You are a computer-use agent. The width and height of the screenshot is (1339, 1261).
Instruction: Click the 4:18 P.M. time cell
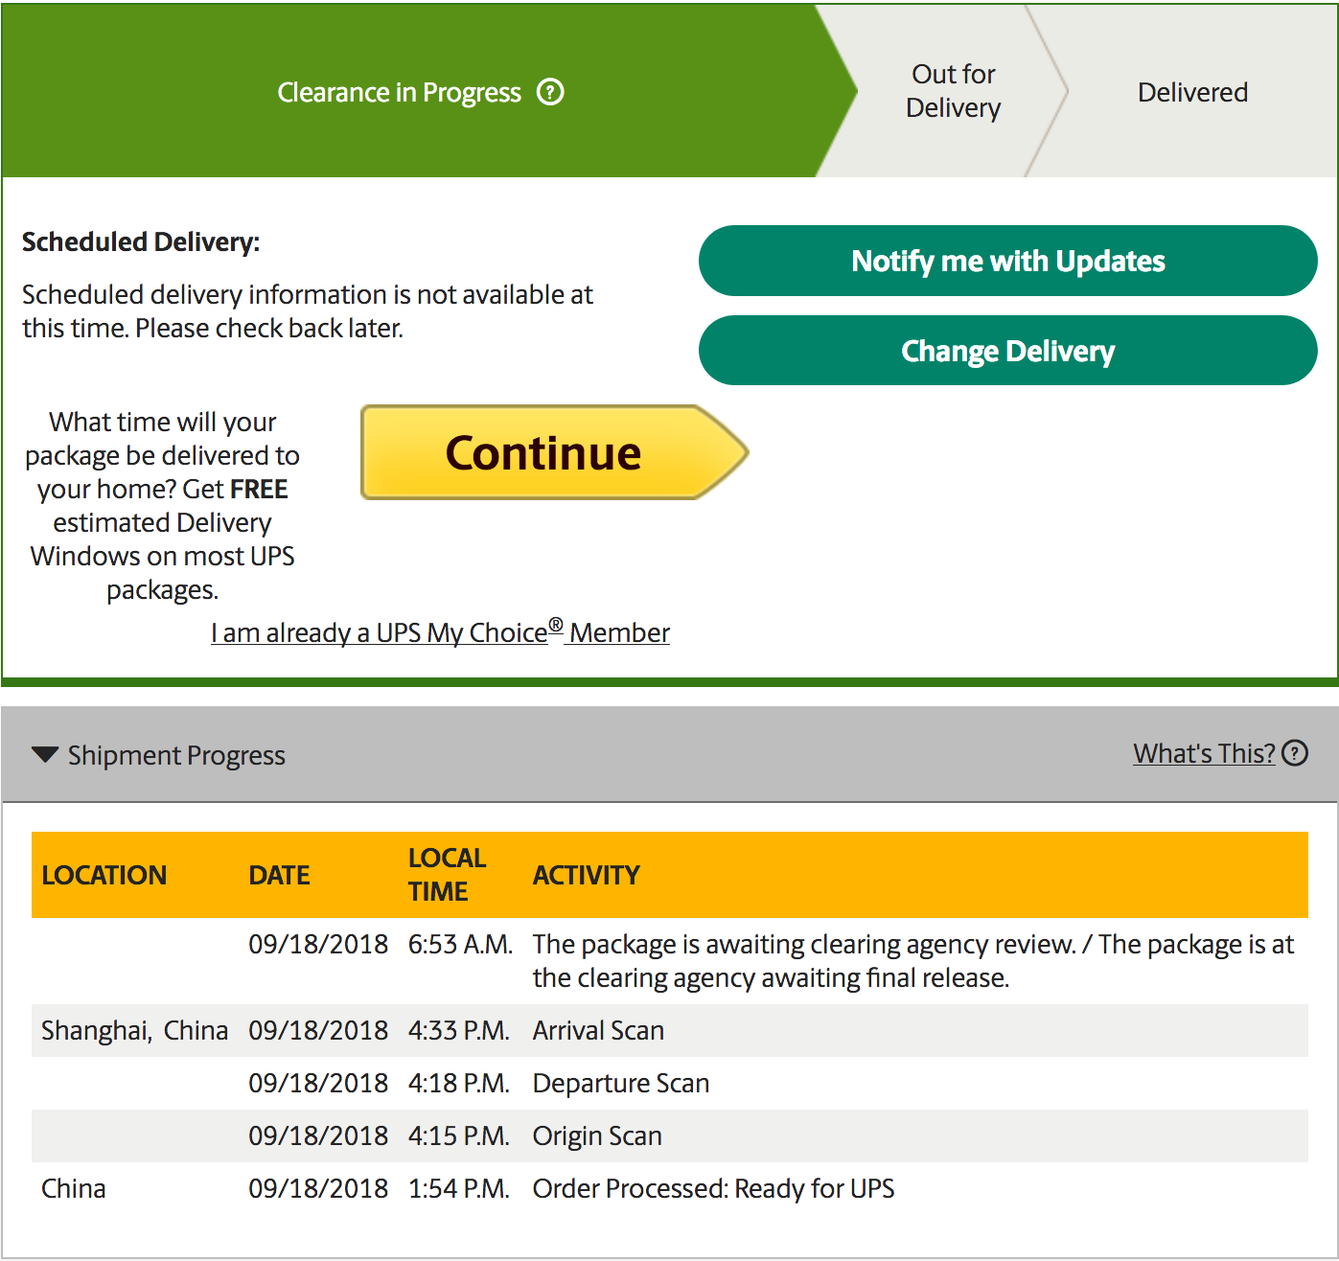459,1083
